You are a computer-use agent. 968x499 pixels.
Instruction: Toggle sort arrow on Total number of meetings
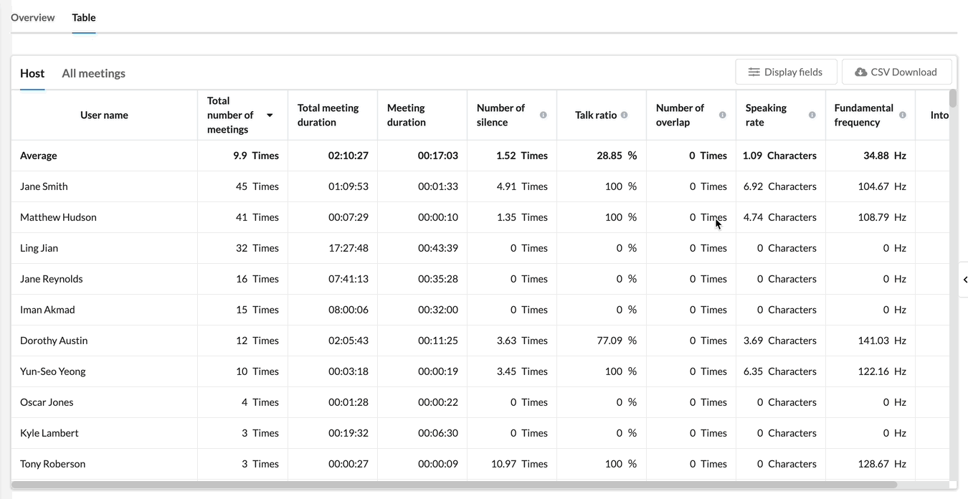(270, 115)
